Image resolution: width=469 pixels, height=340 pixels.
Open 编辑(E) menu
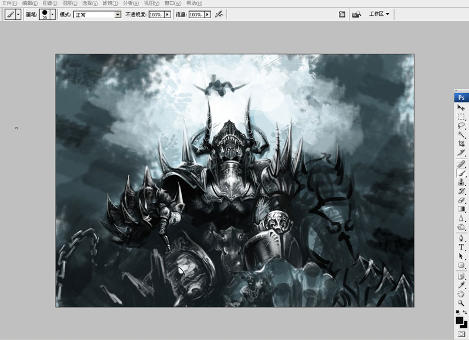coord(30,4)
